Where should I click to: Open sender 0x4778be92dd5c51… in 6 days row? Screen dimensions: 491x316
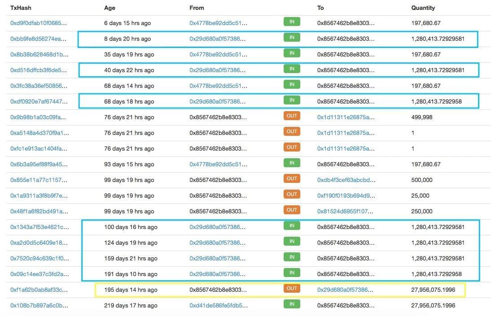coord(218,23)
